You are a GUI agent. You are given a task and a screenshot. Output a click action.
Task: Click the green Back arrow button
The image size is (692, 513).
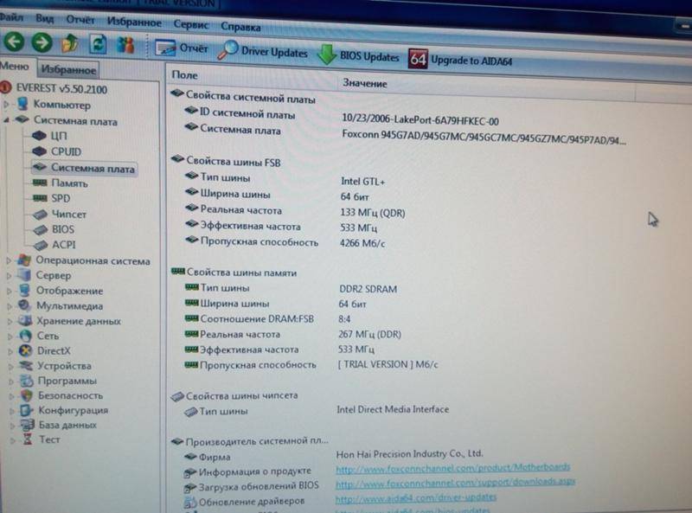coord(14,42)
